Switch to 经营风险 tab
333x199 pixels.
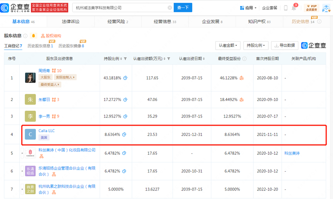pos(118,22)
